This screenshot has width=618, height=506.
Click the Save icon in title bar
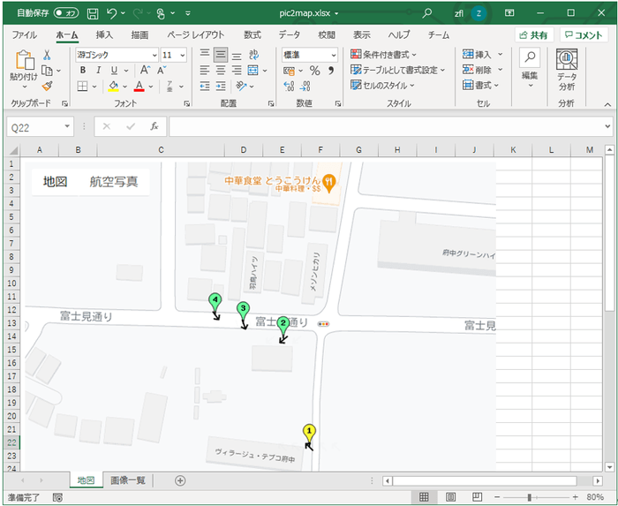(x=93, y=13)
